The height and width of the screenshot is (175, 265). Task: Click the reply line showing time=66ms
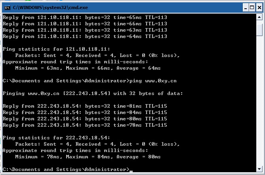pos(85,24)
